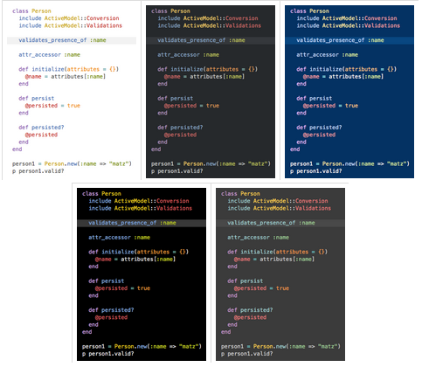
Task: Click 'def persist' in the medium gray theme
Action: point(246,281)
